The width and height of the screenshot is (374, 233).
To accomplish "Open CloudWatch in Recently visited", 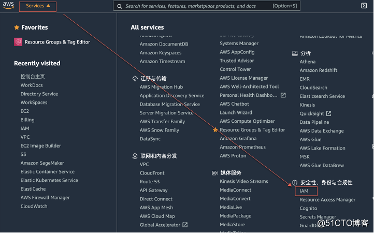I will [34, 206].
